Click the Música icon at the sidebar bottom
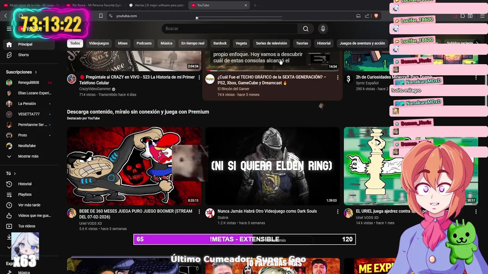Image resolution: width=488 pixels, height=274 pixels. coord(9,272)
